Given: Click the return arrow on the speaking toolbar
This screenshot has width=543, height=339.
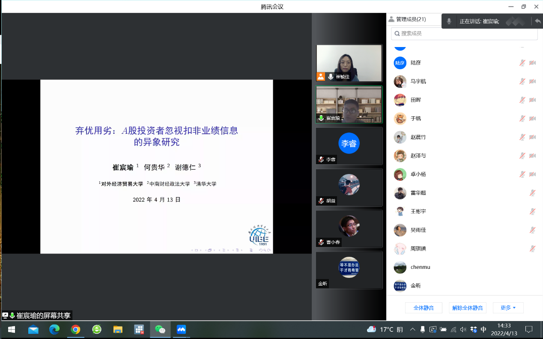Looking at the screenshot, I should pyautogui.click(x=537, y=21).
